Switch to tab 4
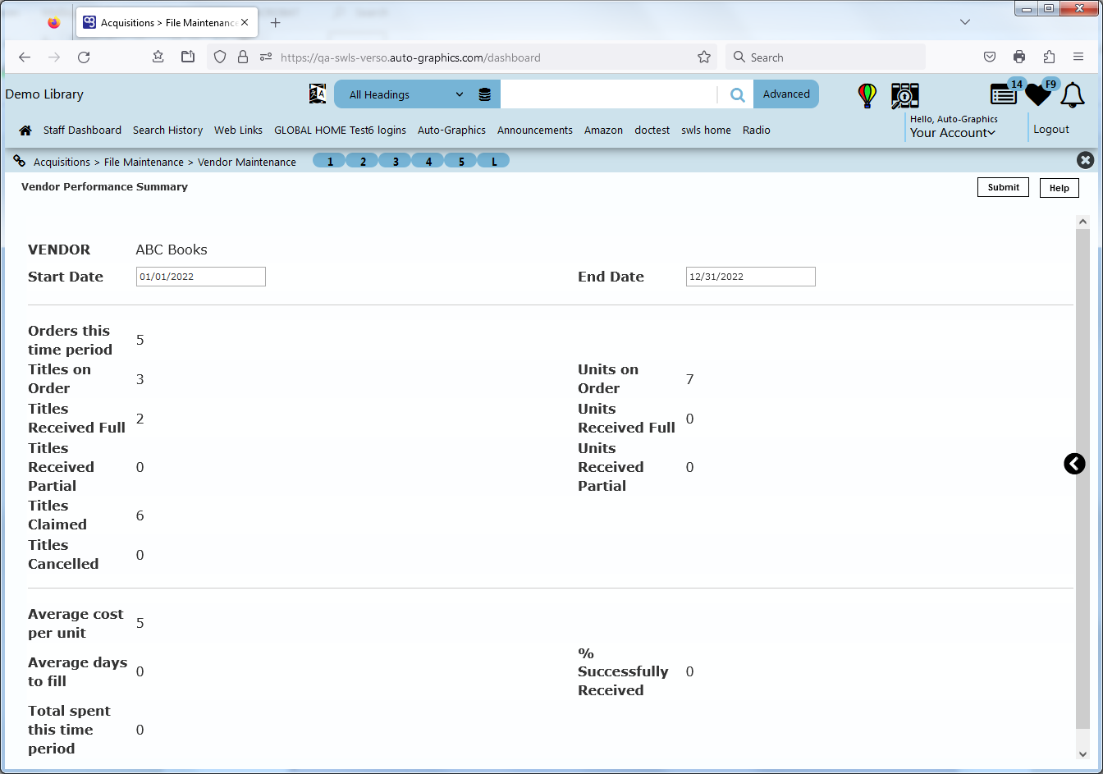Image resolution: width=1103 pixels, height=774 pixels. click(428, 161)
